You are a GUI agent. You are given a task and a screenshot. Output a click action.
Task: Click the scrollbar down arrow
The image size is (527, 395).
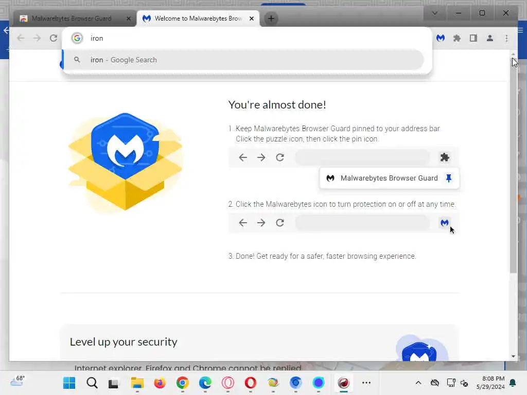pos(513,356)
